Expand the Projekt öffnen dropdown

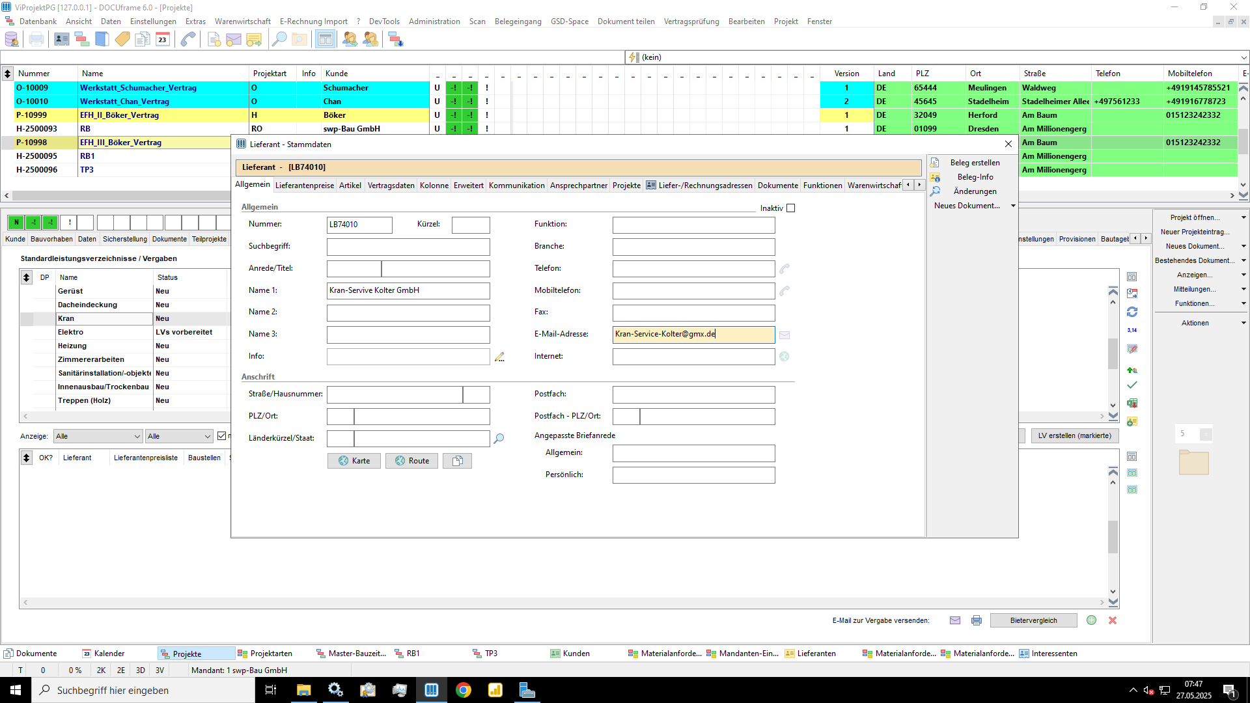click(1243, 217)
